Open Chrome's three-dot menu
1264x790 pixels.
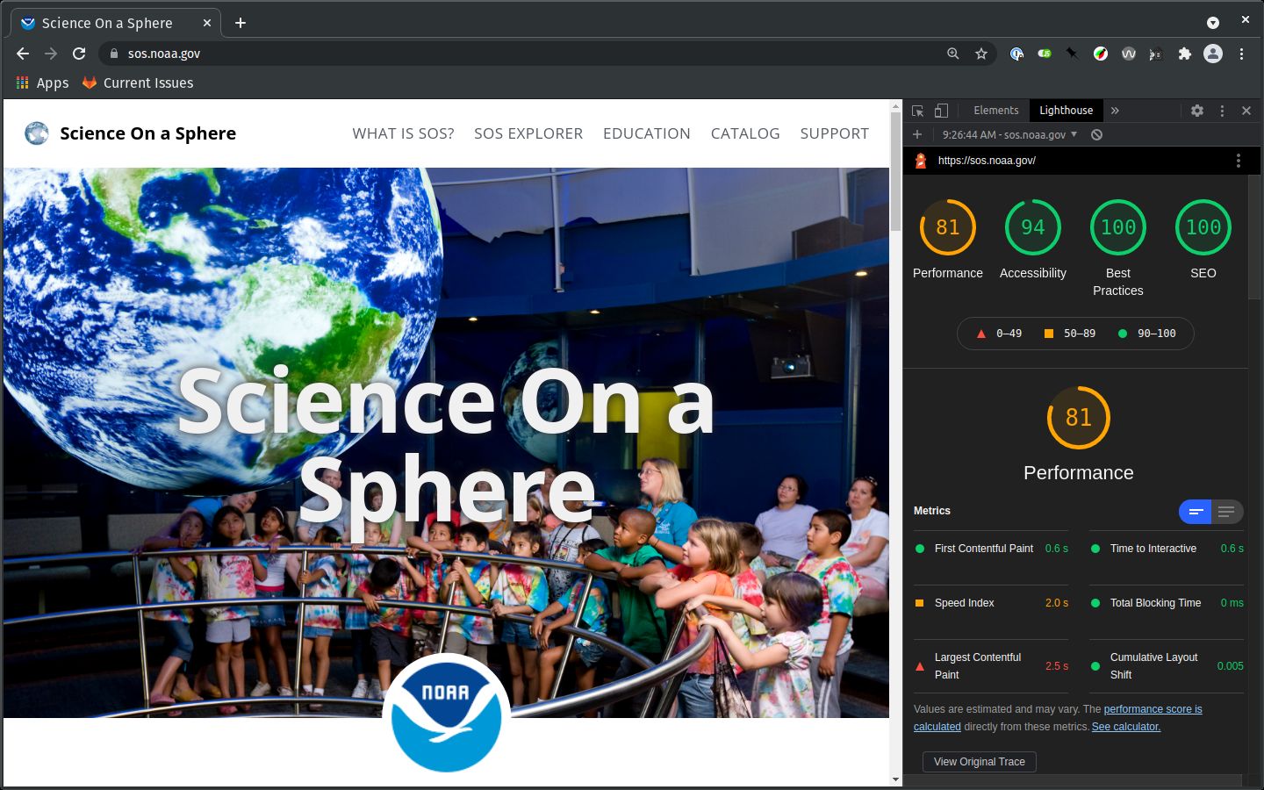pyautogui.click(x=1241, y=54)
